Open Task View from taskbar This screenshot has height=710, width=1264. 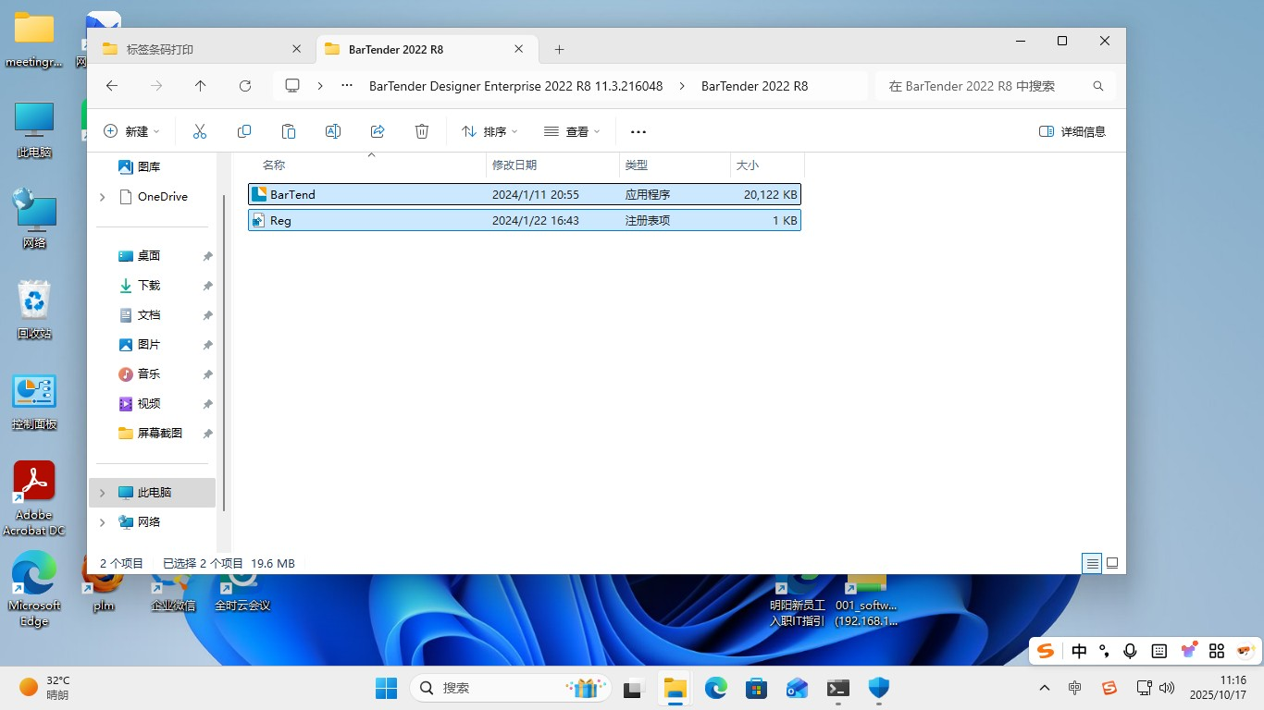633,688
